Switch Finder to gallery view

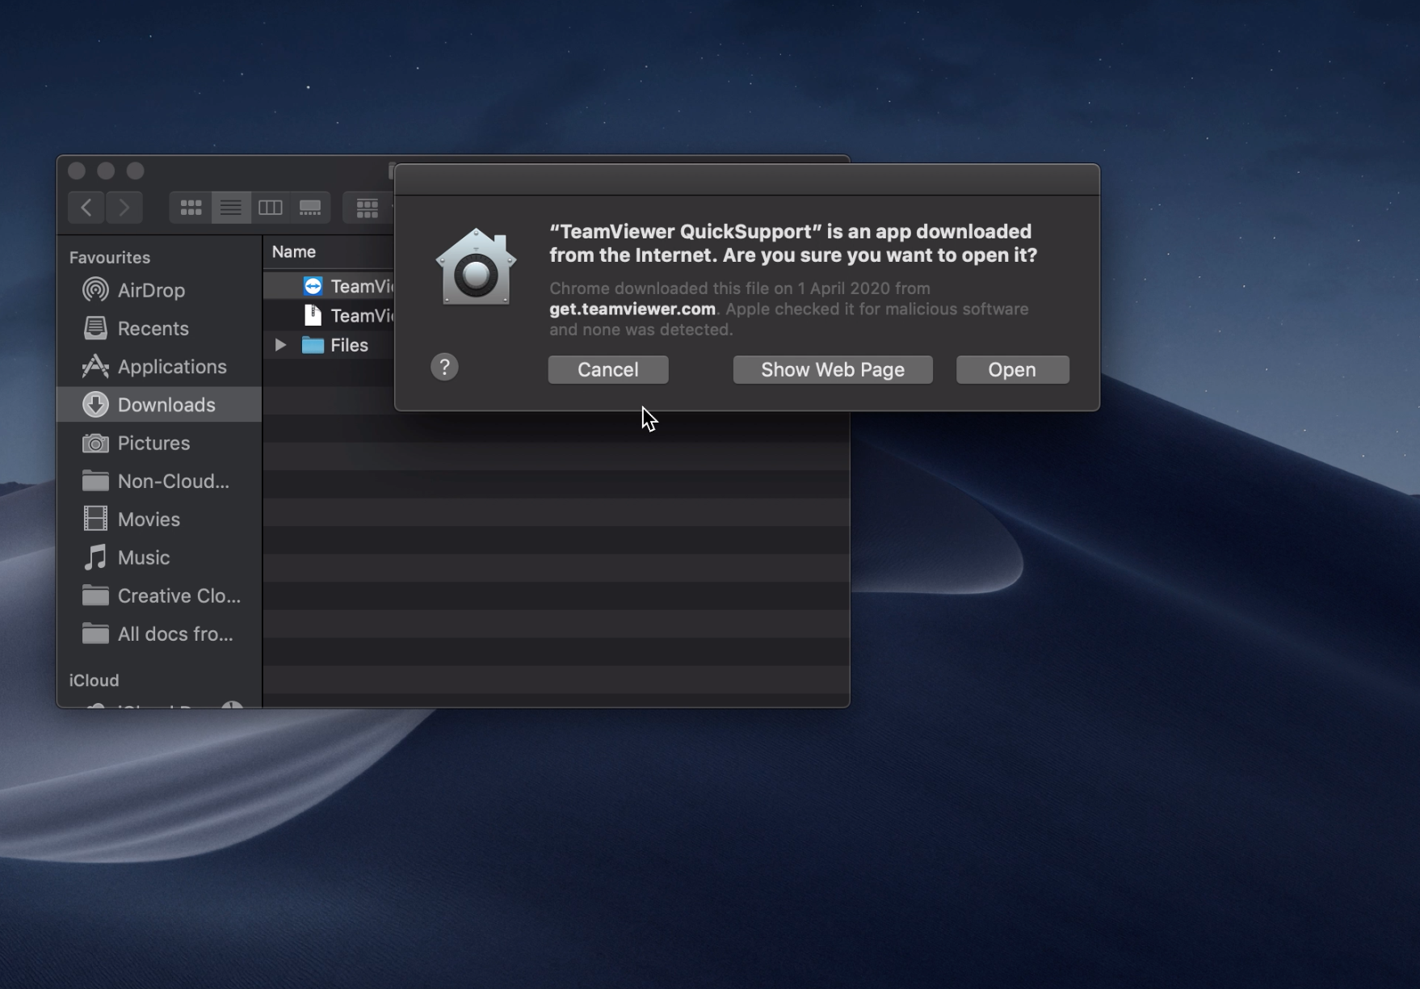(310, 208)
